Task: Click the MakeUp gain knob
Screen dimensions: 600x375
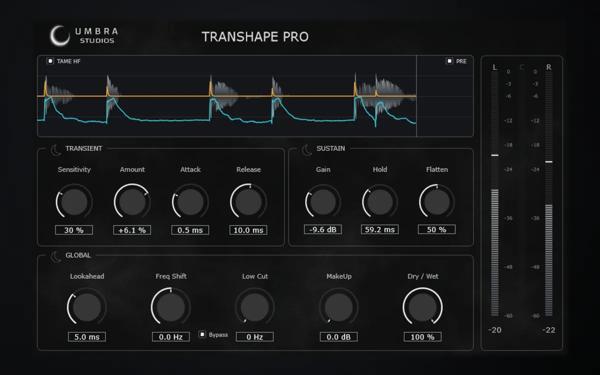Action: (x=338, y=307)
